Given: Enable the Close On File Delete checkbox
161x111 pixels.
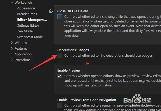Looking at the screenshot, I should click(x=60, y=17).
